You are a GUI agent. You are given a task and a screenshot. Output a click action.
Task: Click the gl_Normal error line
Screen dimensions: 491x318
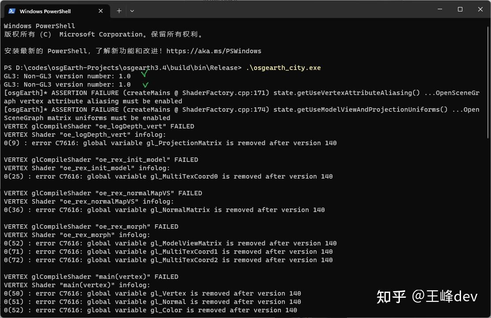tap(152, 302)
